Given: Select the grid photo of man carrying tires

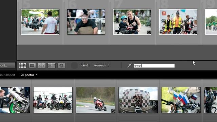Looking at the screenshot, I should (x=40, y=22).
